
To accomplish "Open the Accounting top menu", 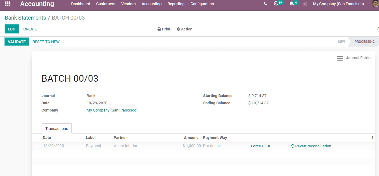I will [x=152, y=4].
